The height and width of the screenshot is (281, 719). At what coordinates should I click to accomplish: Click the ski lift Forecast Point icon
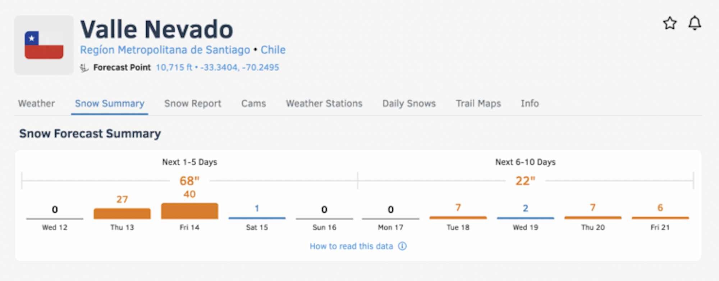(x=84, y=67)
